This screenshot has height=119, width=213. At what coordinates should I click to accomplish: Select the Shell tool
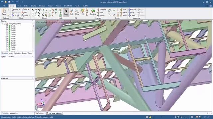(x=123, y=10)
